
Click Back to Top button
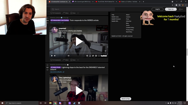pyautogui.click(x=125, y=99)
